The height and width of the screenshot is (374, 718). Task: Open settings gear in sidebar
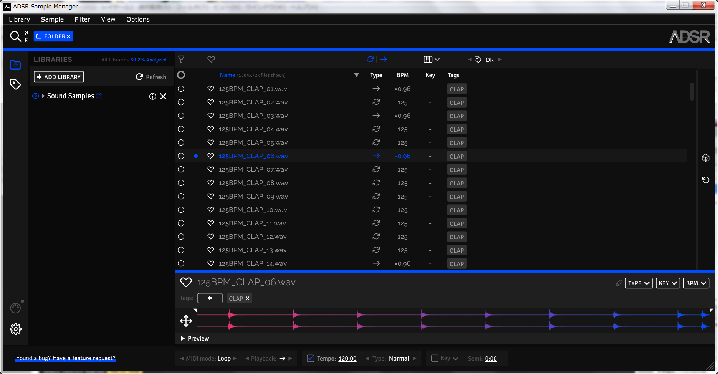coord(16,329)
